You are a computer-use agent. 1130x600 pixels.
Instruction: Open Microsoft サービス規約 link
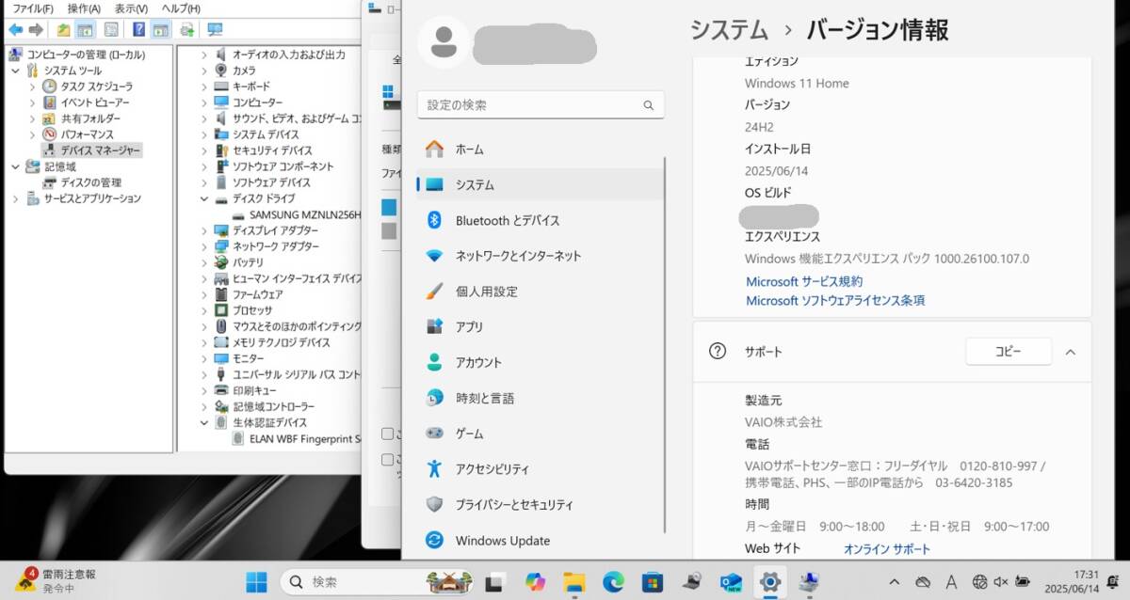point(804,281)
